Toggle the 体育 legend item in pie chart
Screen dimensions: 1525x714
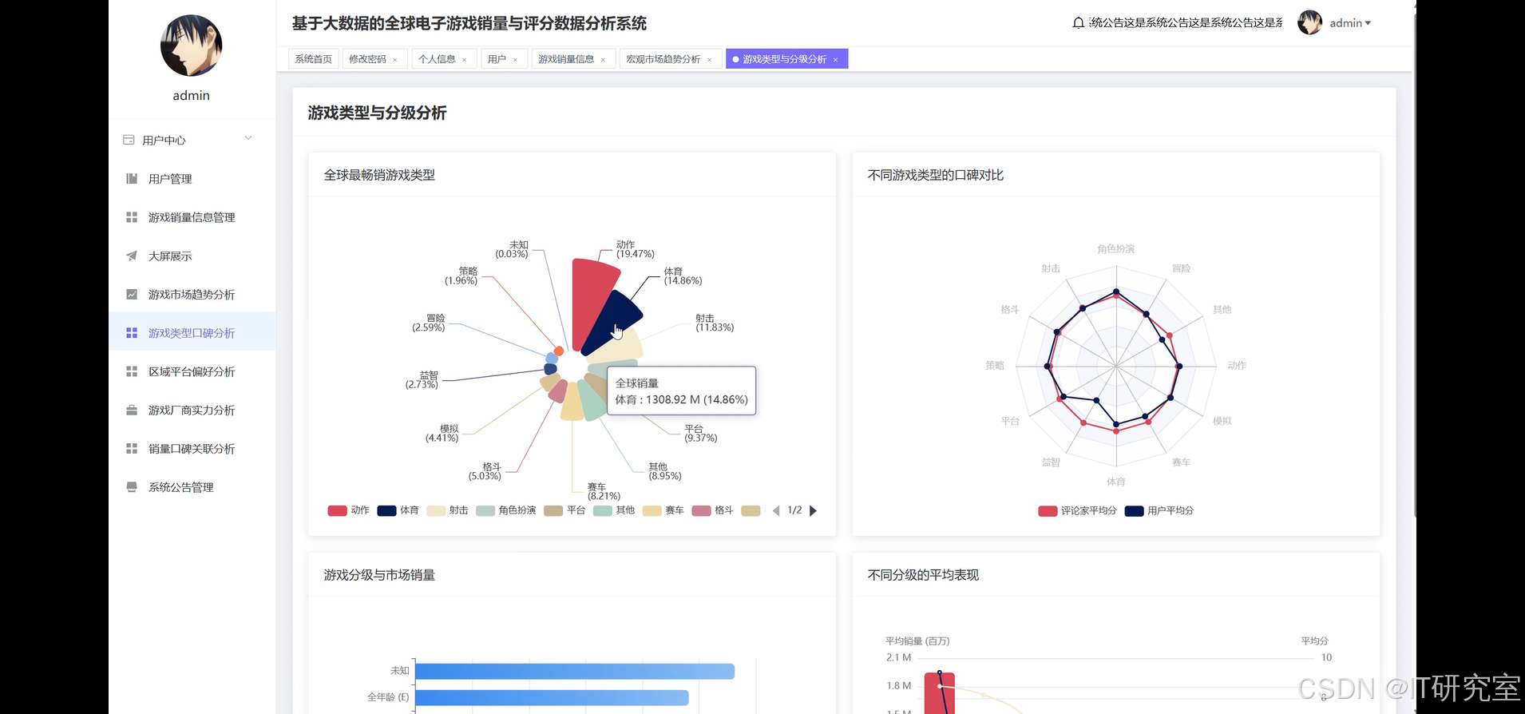tap(398, 510)
